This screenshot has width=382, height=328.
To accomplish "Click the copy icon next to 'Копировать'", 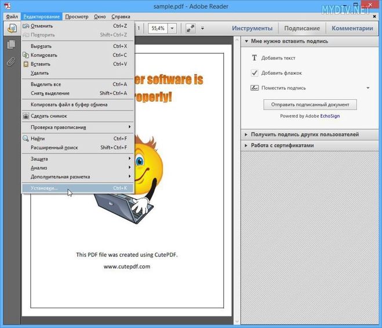I will click(26, 55).
